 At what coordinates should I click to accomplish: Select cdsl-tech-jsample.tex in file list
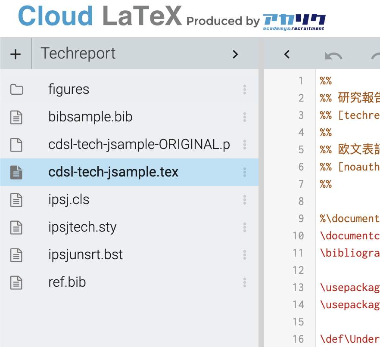tap(113, 172)
